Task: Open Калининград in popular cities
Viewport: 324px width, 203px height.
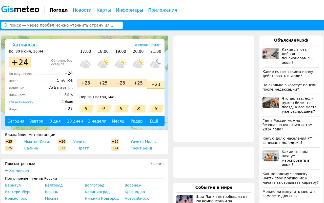Action: click(97, 192)
